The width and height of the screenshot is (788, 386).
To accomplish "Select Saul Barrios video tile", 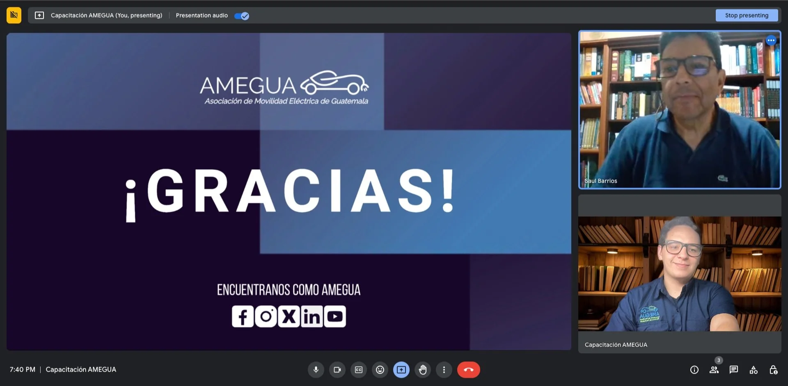I will coord(680,110).
